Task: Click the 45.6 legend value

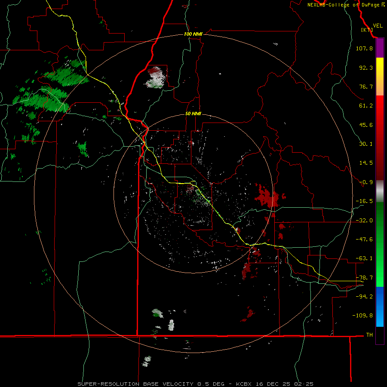Action: click(366, 125)
